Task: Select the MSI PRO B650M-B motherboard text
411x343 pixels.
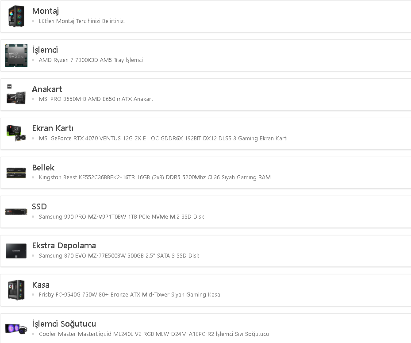Action: [x=96, y=99]
